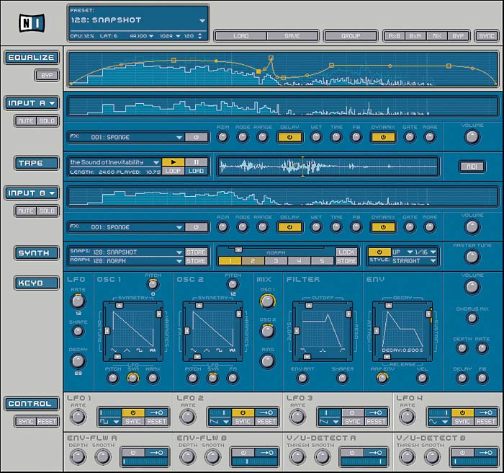Click the Mix OSC 1 level knob
Screen dimensions: 504x473
pos(267,301)
